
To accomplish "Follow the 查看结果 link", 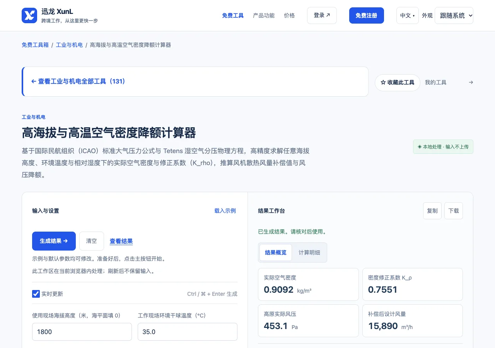I will click(x=121, y=241).
